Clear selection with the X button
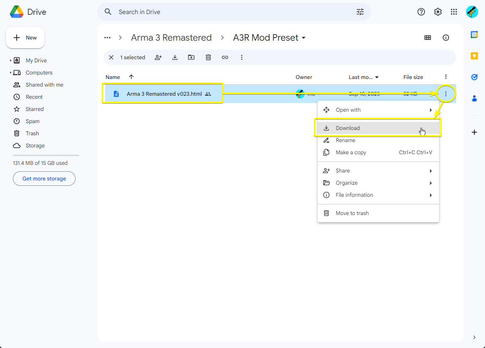Screen dimensions: 485x348 (111, 57)
